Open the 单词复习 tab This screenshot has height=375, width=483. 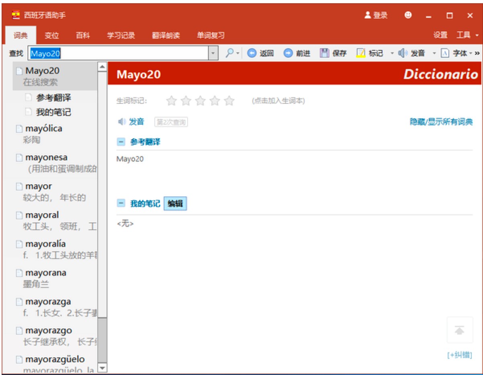pos(210,35)
